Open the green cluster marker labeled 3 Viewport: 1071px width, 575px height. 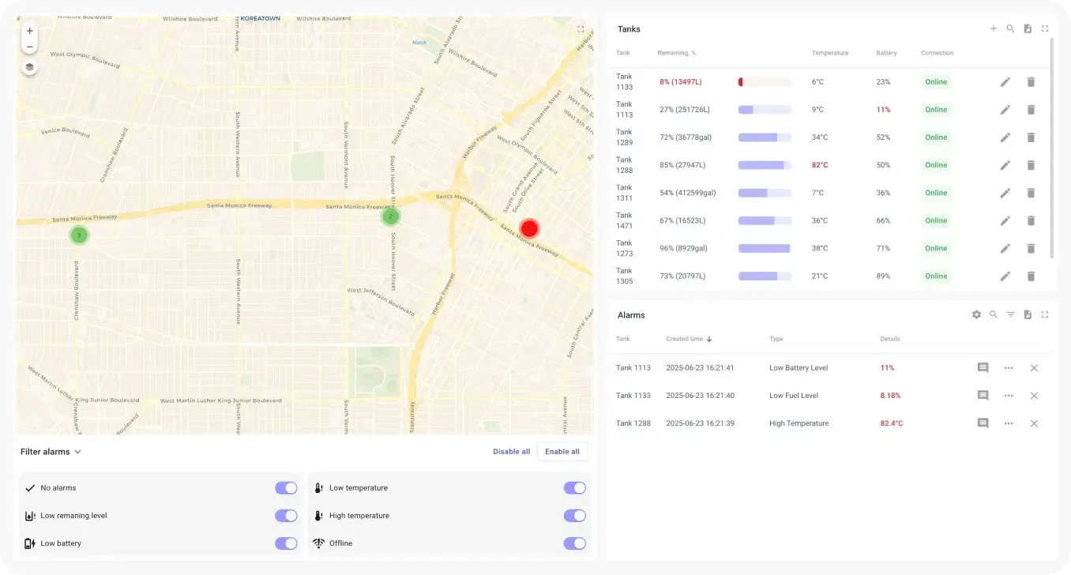[x=78, y=235]
